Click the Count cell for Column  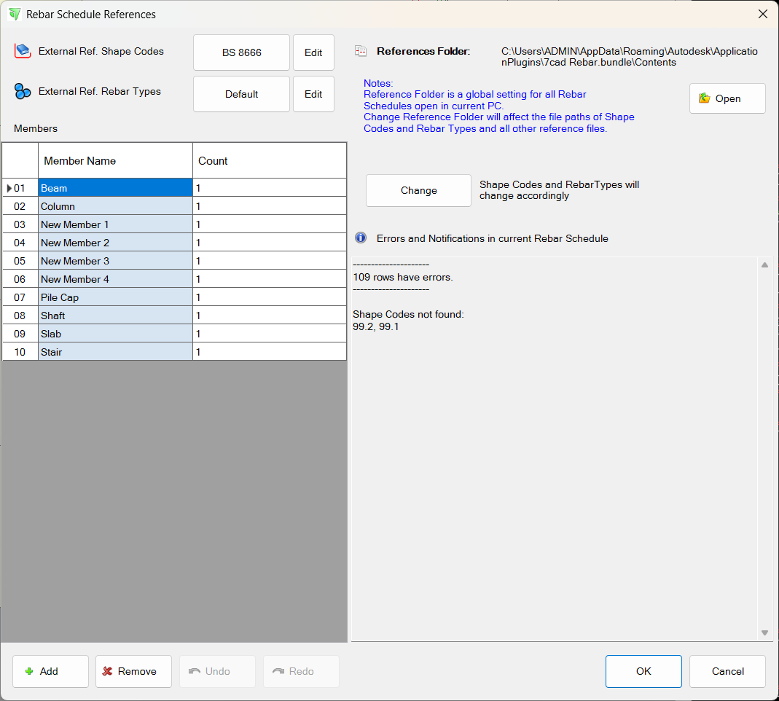coord(269,206)
